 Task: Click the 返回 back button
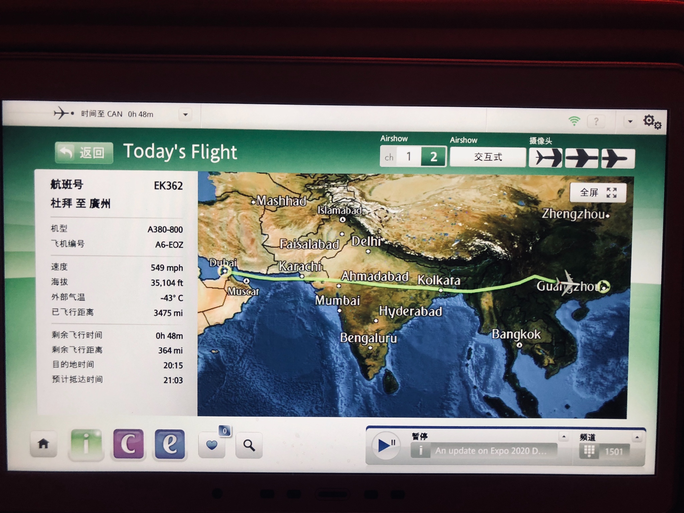[84, 153]
